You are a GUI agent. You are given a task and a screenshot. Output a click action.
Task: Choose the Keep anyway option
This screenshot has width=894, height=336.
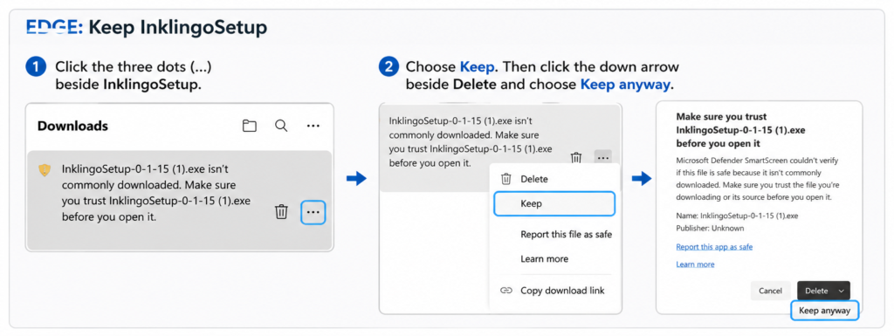click(x=824, y=311)
